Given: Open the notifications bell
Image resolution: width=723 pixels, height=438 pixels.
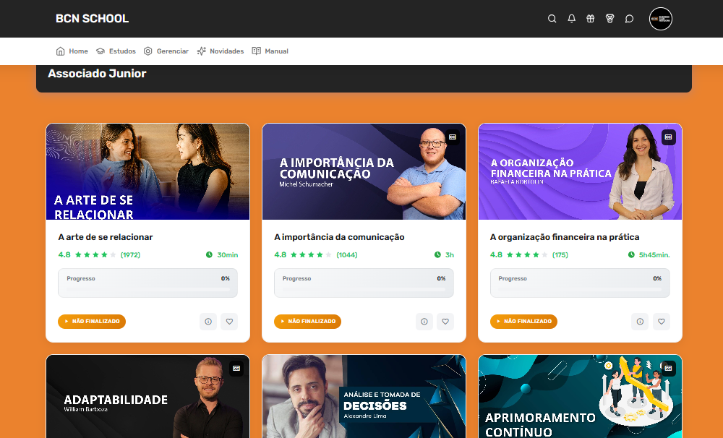Looking at the screenshot, I should 572,19.
